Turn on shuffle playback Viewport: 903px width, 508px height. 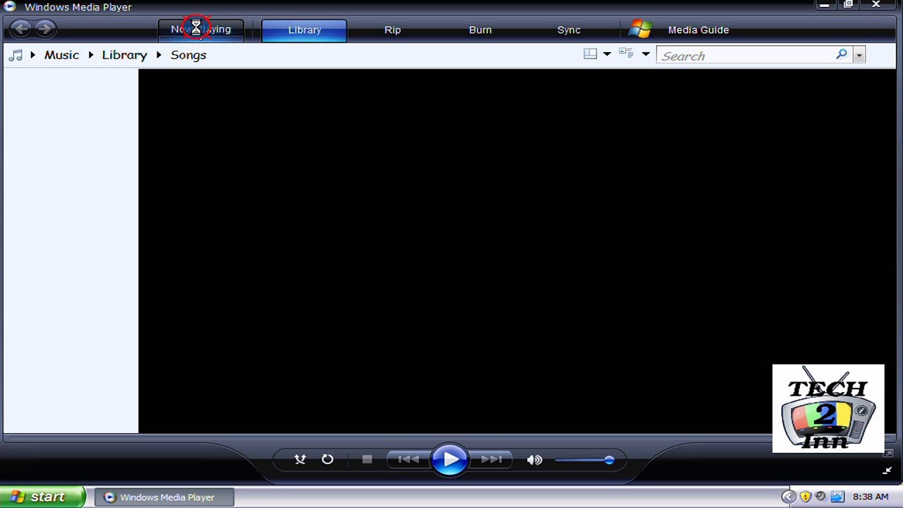tap(300, 459)
